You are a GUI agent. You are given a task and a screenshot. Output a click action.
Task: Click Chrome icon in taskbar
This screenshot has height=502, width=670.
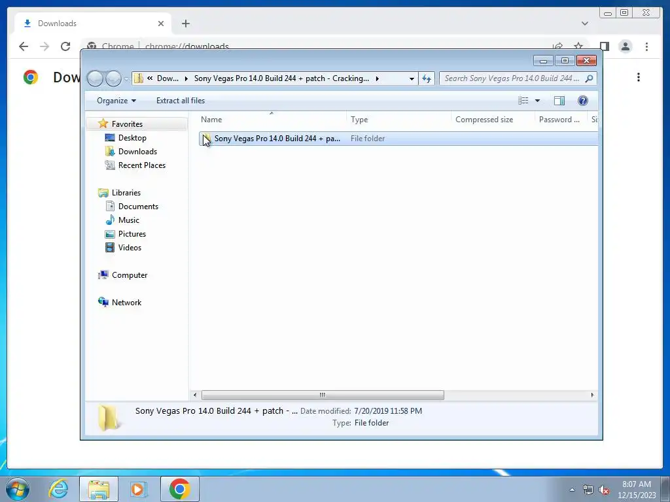179,489
